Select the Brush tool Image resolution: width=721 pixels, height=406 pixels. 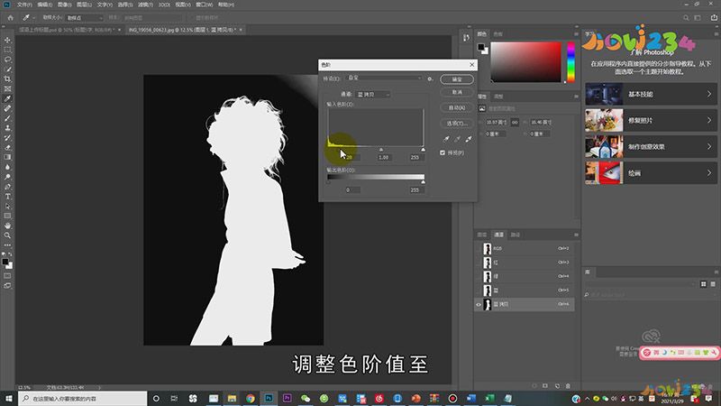tap(7, 118)
